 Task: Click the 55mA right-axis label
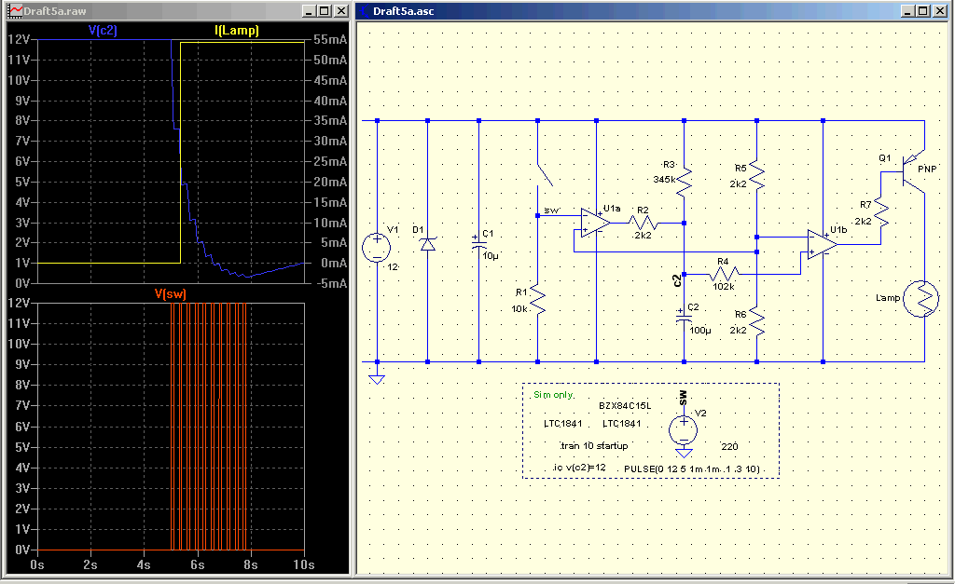coord(330,39)
